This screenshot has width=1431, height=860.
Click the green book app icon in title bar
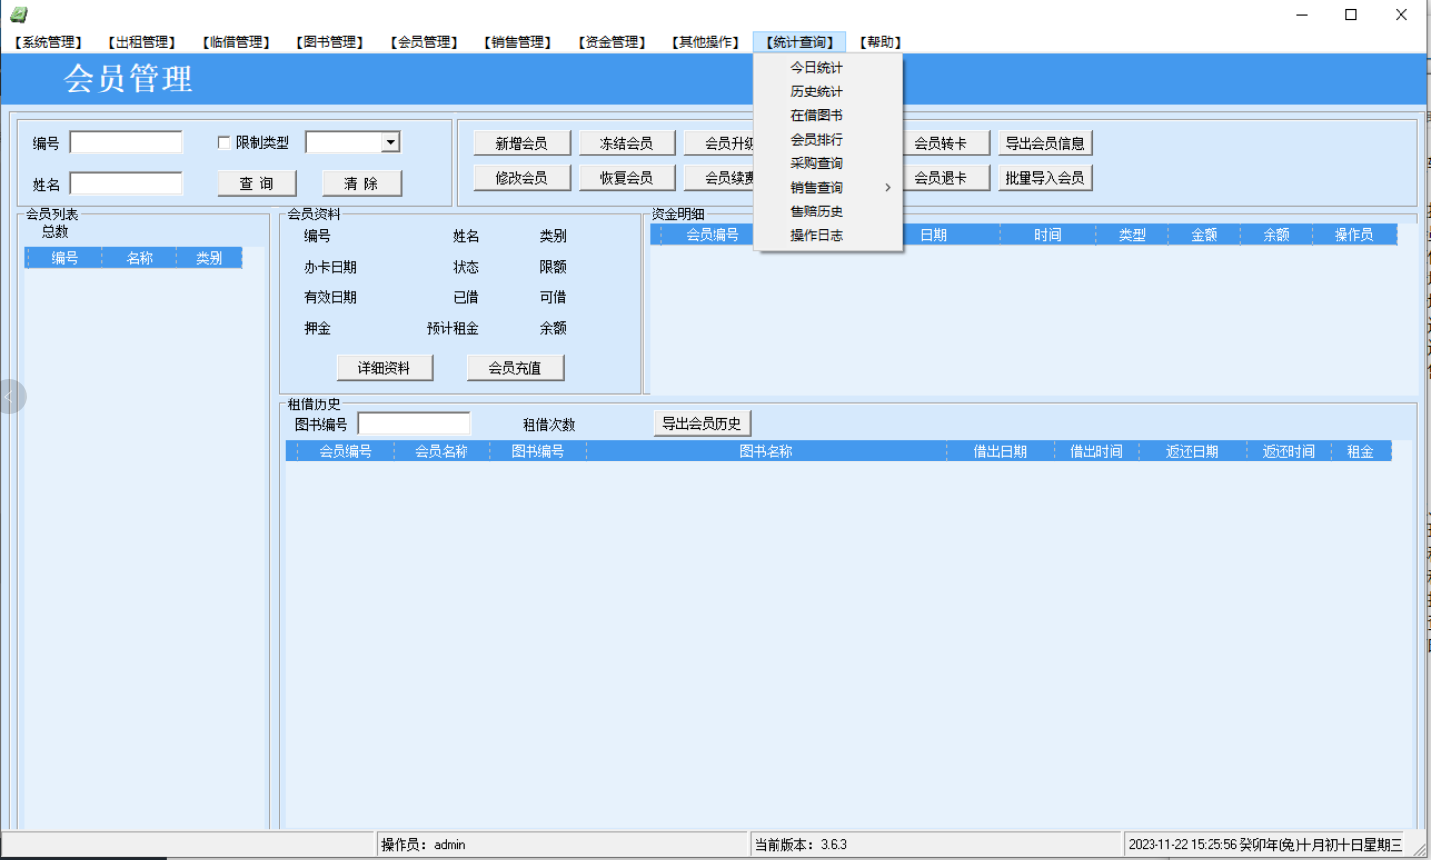(18, 14)
